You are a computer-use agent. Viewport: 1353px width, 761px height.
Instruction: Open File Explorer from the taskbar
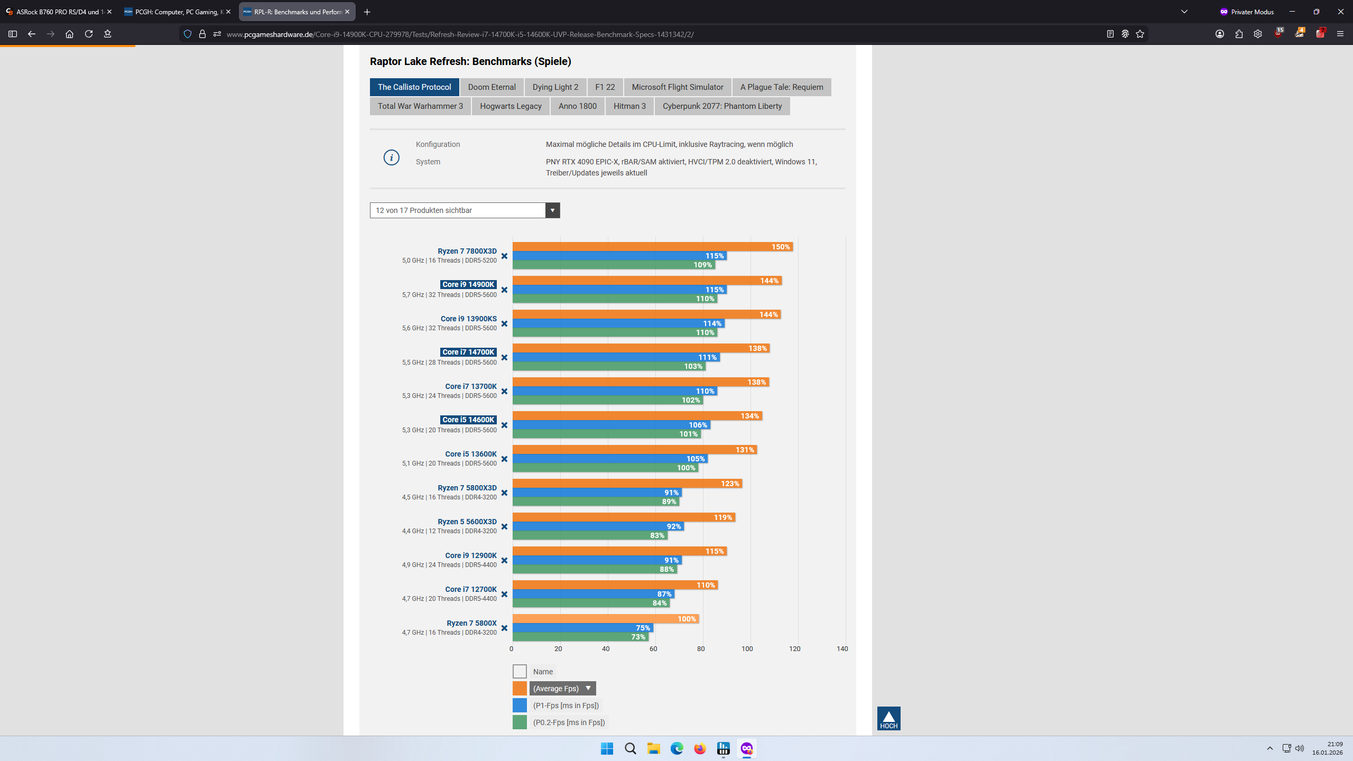pos(654,748)
